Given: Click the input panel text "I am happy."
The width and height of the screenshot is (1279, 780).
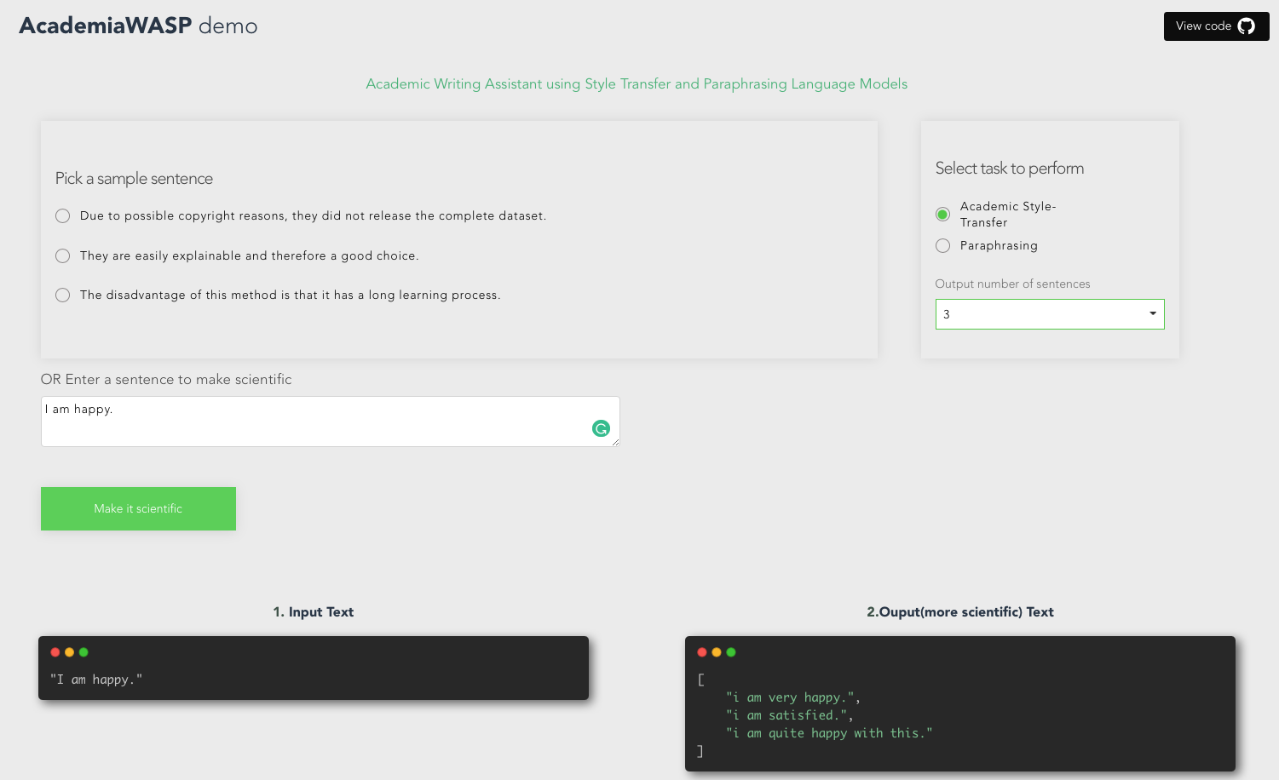Looking at the screenshot, I should tap(96, 680).
